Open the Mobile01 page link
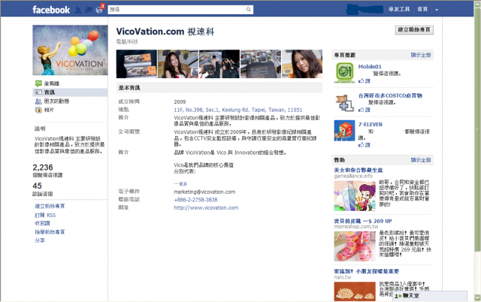Image resolution: width=481 pixels, height=302 pixels. [370, 67]
